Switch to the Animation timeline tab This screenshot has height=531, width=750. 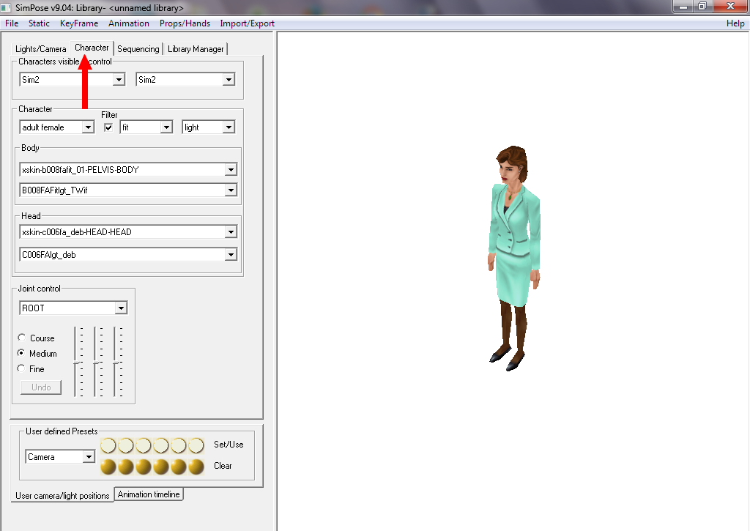click(149, 494)
